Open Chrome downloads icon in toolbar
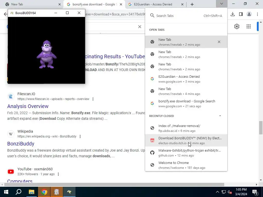The width and height of the screenshot is (263, 197). pos(232,14)
